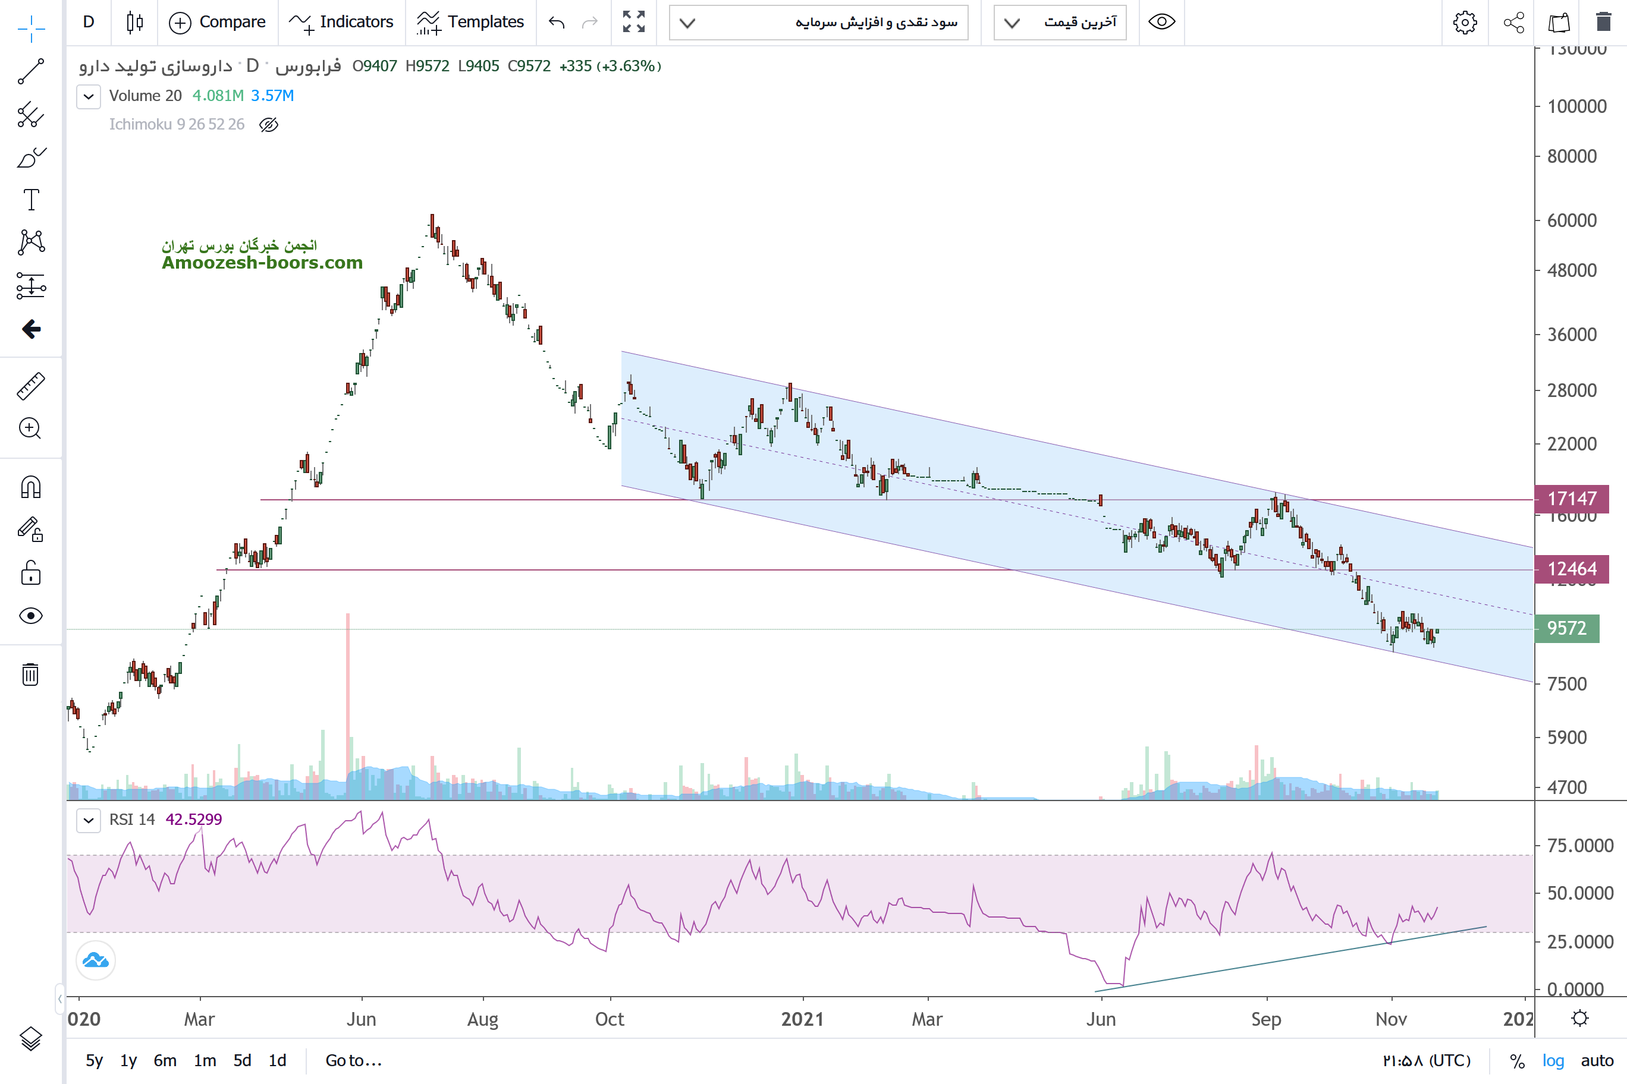
Task: Open the آخرین قیمت dropdown
Action: pyautogui.click(x=1060, y=22)
